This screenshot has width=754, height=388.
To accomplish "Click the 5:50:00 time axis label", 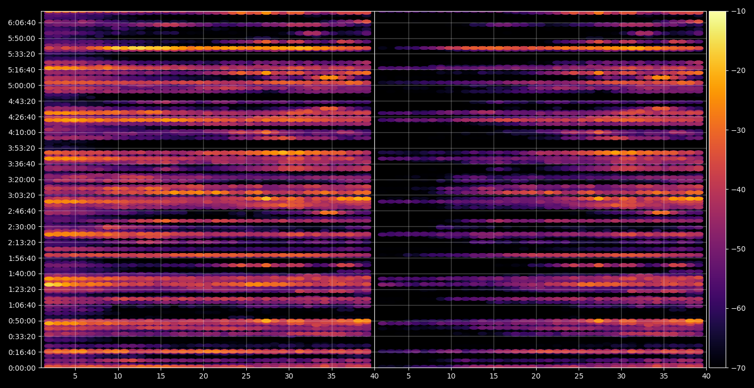I will click(22, 38).
